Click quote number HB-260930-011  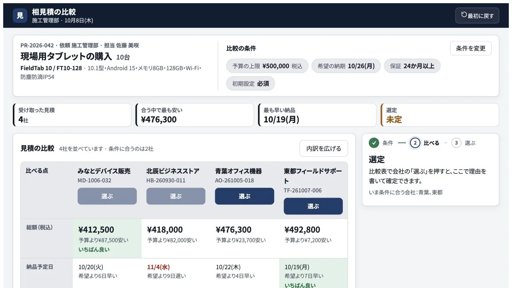point(166,180)
